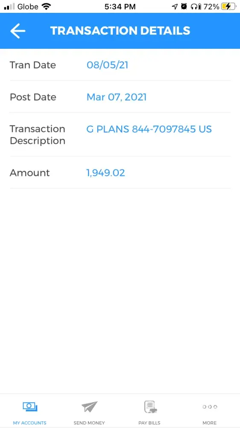Image resolution: width=240 pixels, height=428 pixels.
Task: Tap the alarm clock status icon
Action: click(184, 6)
